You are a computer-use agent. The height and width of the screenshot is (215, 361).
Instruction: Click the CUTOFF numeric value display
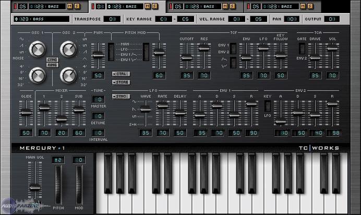point(187,75)
